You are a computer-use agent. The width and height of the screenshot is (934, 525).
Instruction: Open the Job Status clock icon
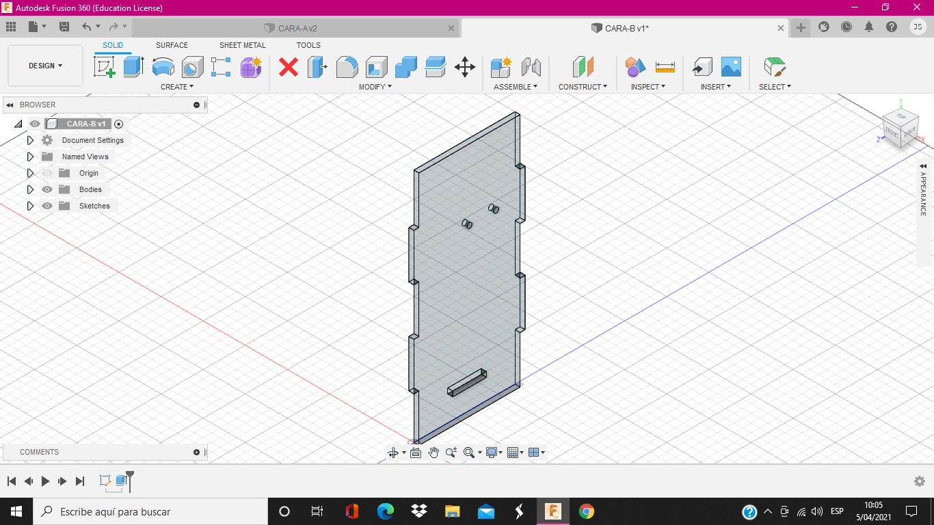(x=846, y=27)
